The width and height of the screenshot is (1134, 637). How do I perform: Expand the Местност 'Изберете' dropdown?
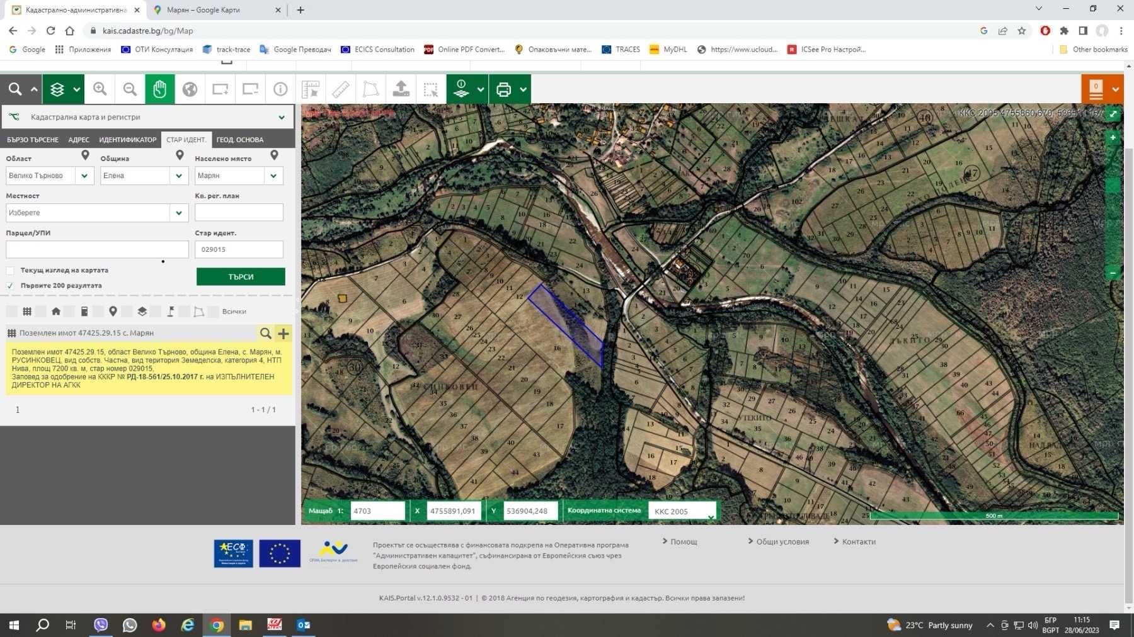point(179,213)
